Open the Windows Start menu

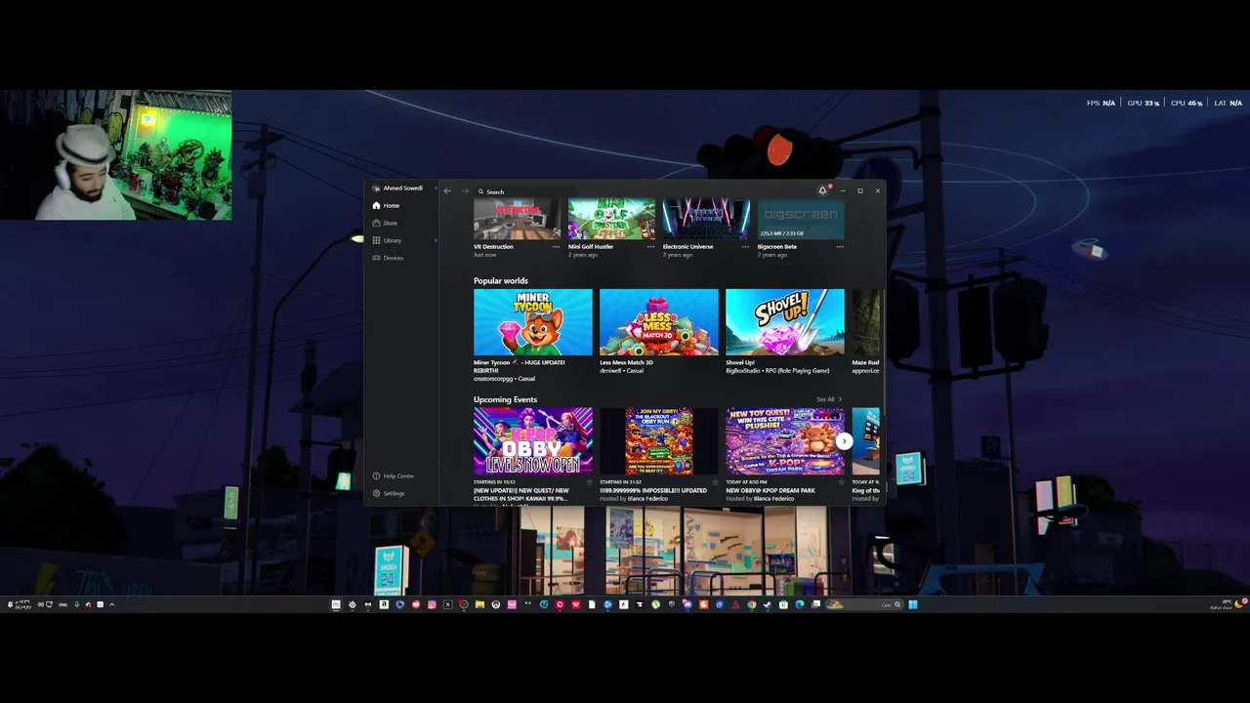[913, 604]
